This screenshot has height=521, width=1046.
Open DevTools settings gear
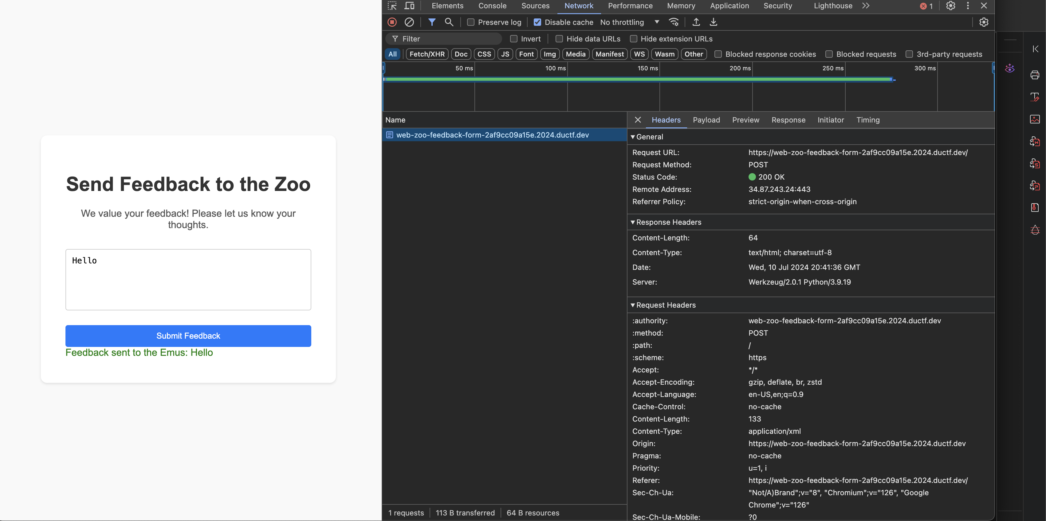coord(950,6)
